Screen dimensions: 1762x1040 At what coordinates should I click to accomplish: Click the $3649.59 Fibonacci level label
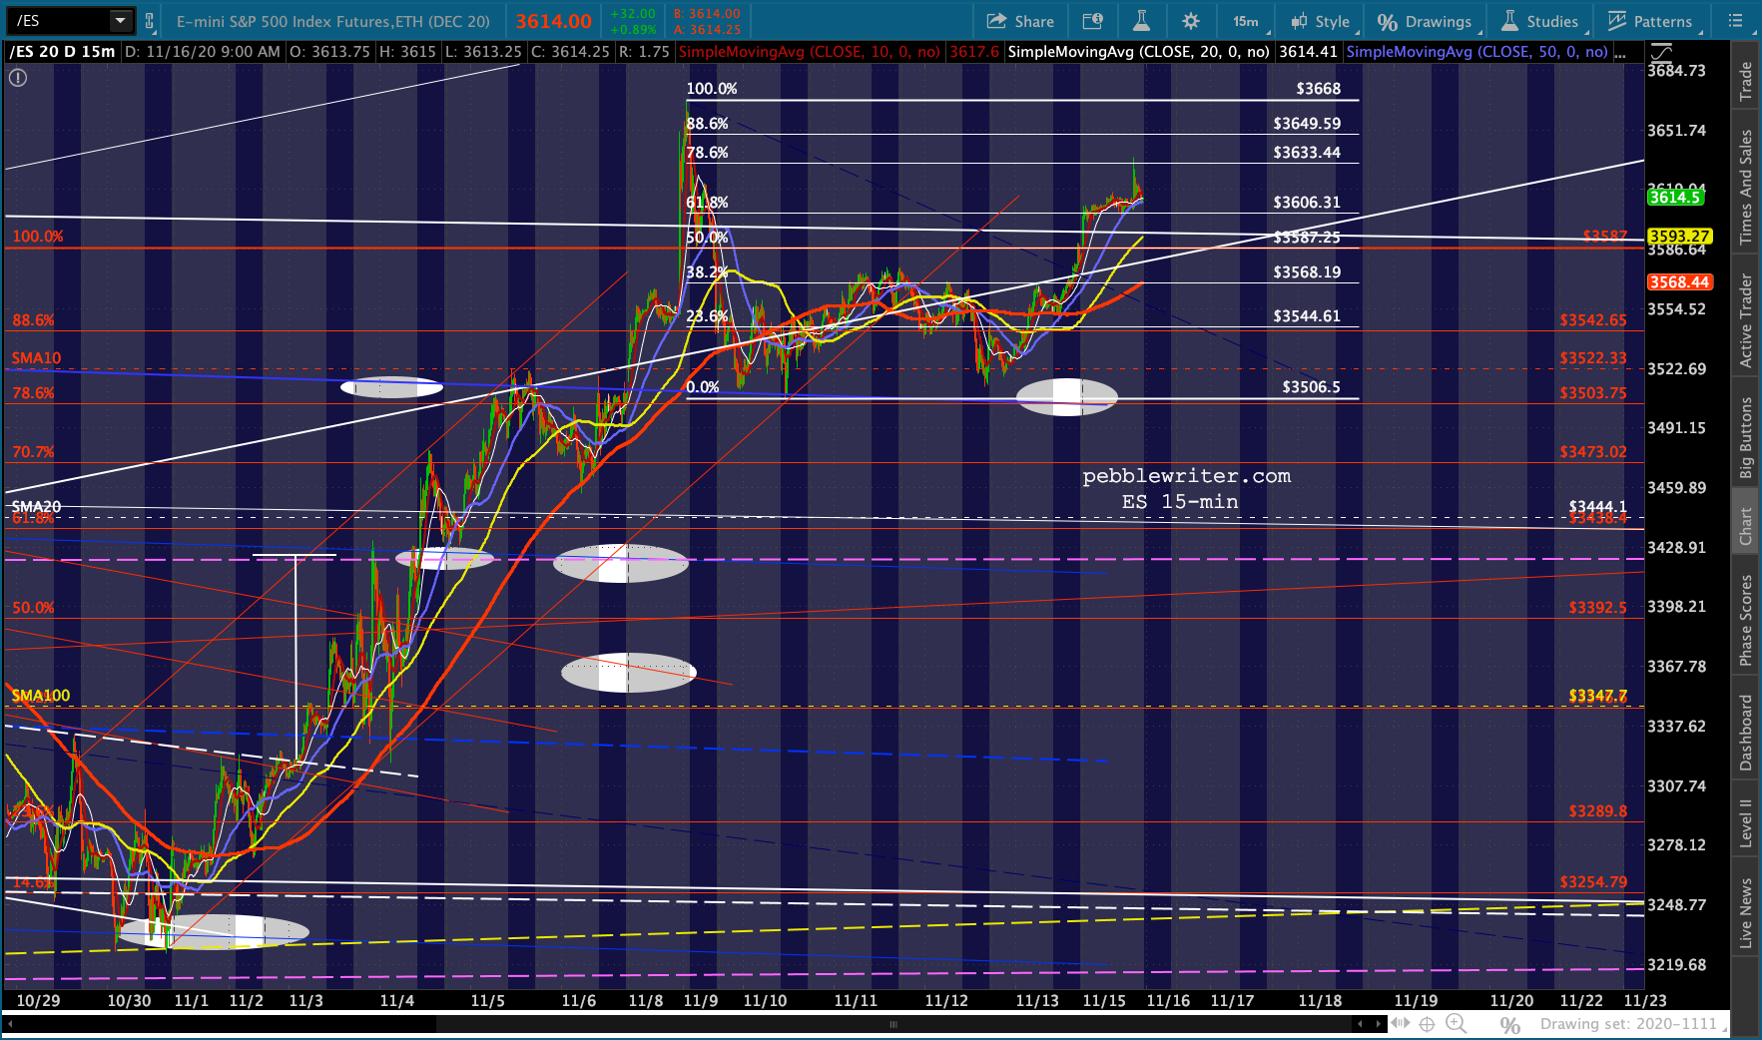coord(1307,124)
